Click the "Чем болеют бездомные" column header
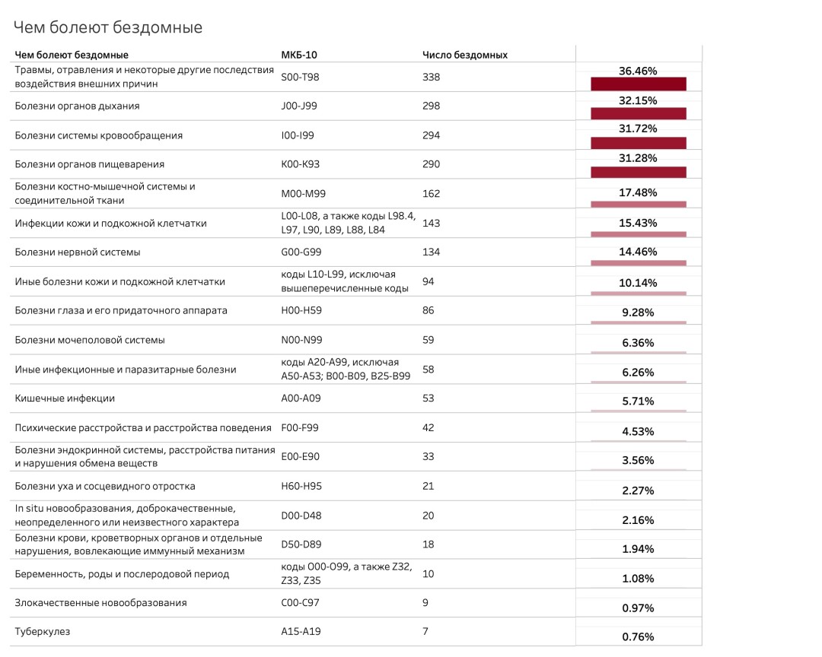This screenshot has height=657, width=822. coord(72,55)
